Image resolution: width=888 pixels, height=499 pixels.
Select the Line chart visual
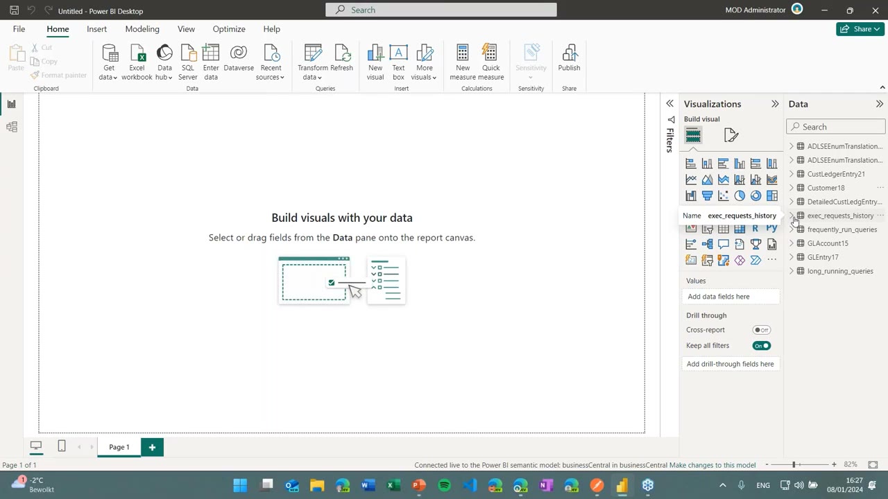pos(691,180)
